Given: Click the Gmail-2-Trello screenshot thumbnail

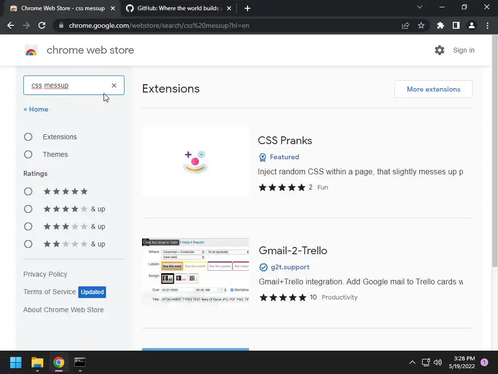Looking at the screenshot, I should (x=196, y=273).
